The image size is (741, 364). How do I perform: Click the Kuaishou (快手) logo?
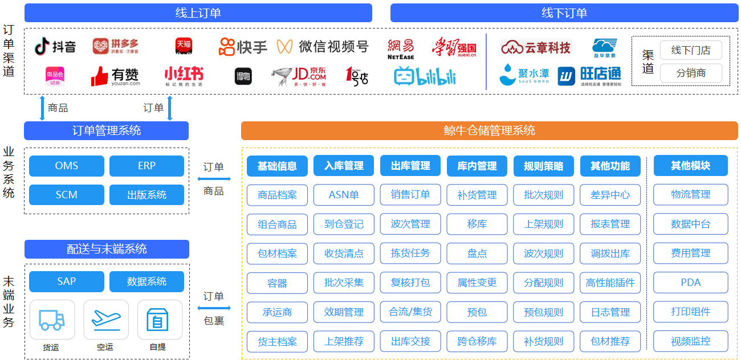[243, 47]
